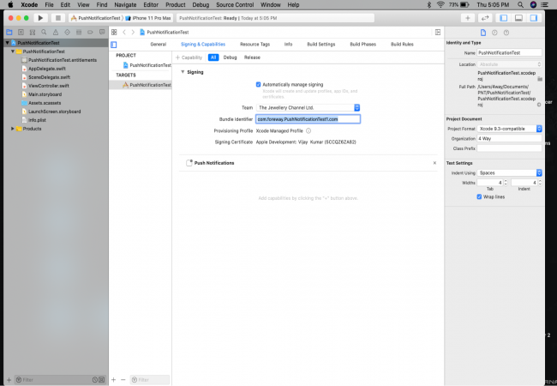The width and height of the screenshot is (557, 386).
Task: Open the Library with plus button
Action: pos(468,18)
